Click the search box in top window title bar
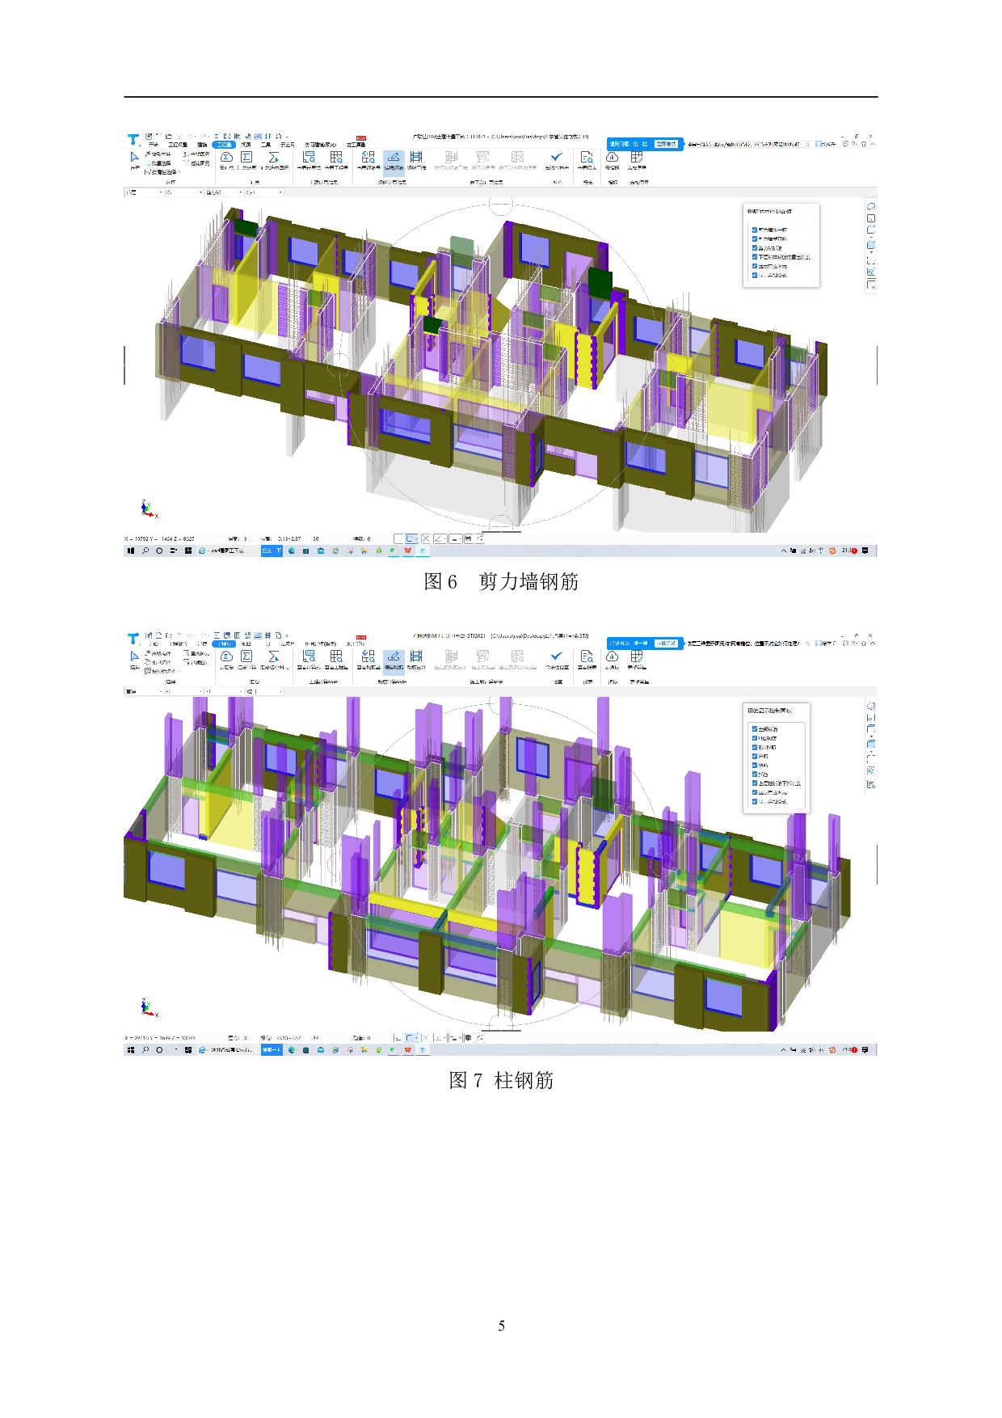This screenshot has height=1418, width=1002. pyautogui.click(x=743, y=144)
